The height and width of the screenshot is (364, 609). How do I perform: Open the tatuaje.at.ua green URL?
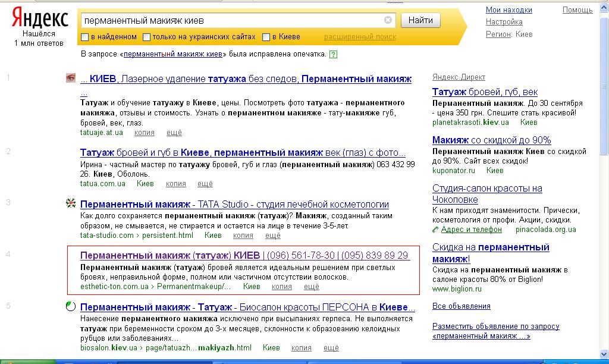(101, 133)
